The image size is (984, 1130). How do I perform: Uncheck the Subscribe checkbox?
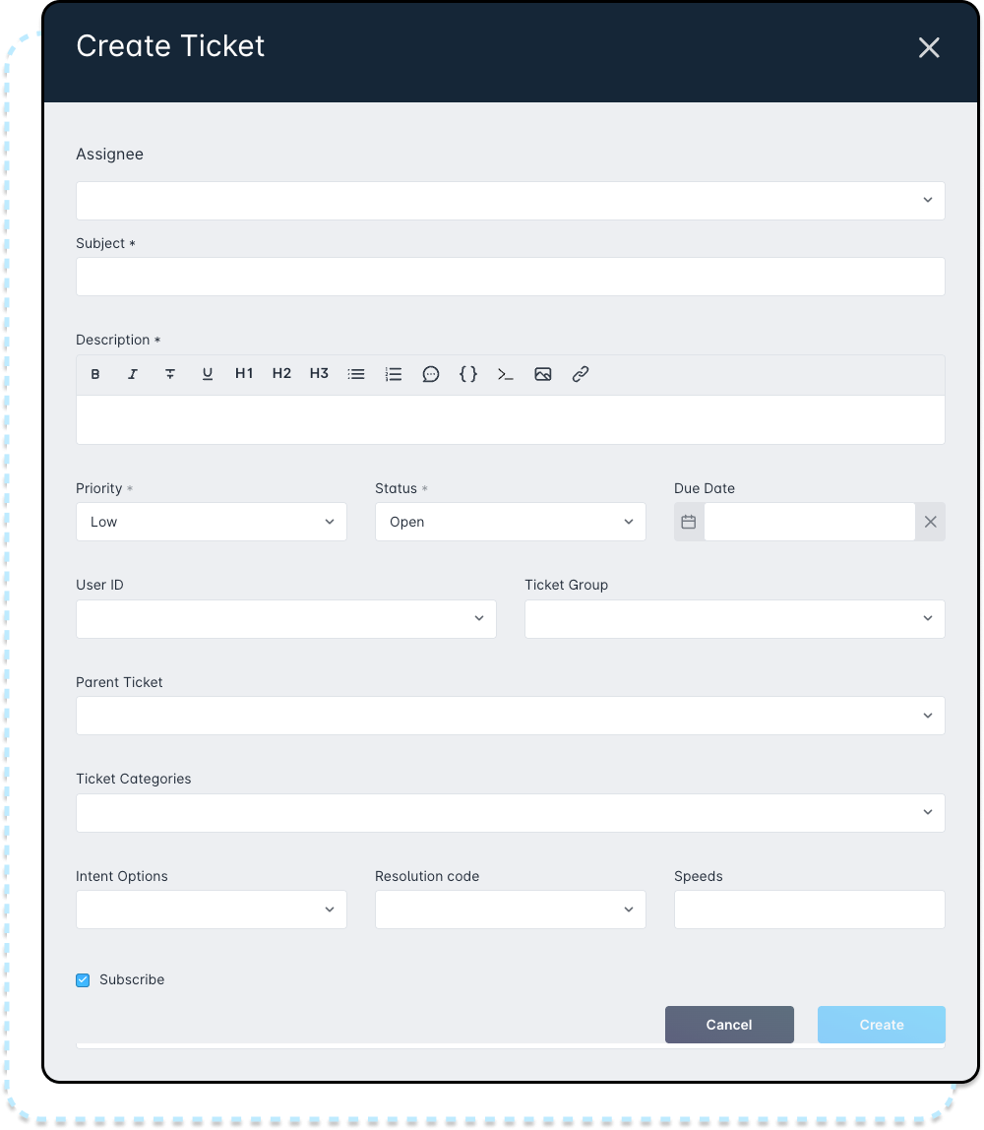[x=83, y=980]
